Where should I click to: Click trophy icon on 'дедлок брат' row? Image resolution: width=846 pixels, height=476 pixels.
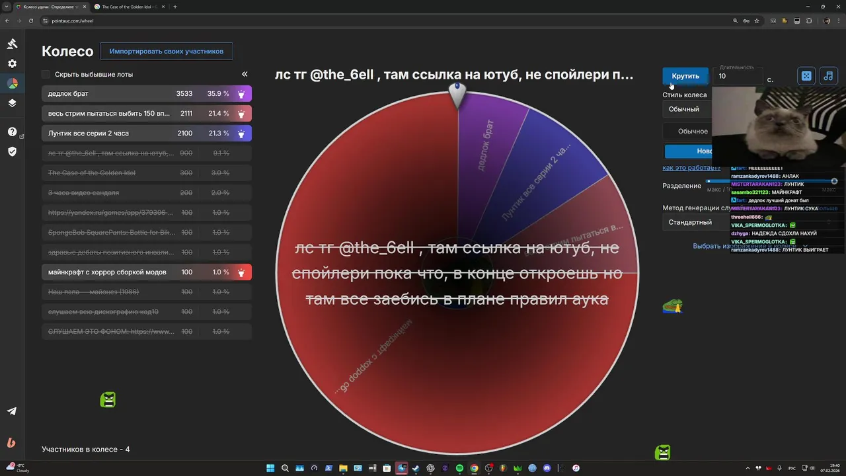pyautogui.click(x=241, y=94)
